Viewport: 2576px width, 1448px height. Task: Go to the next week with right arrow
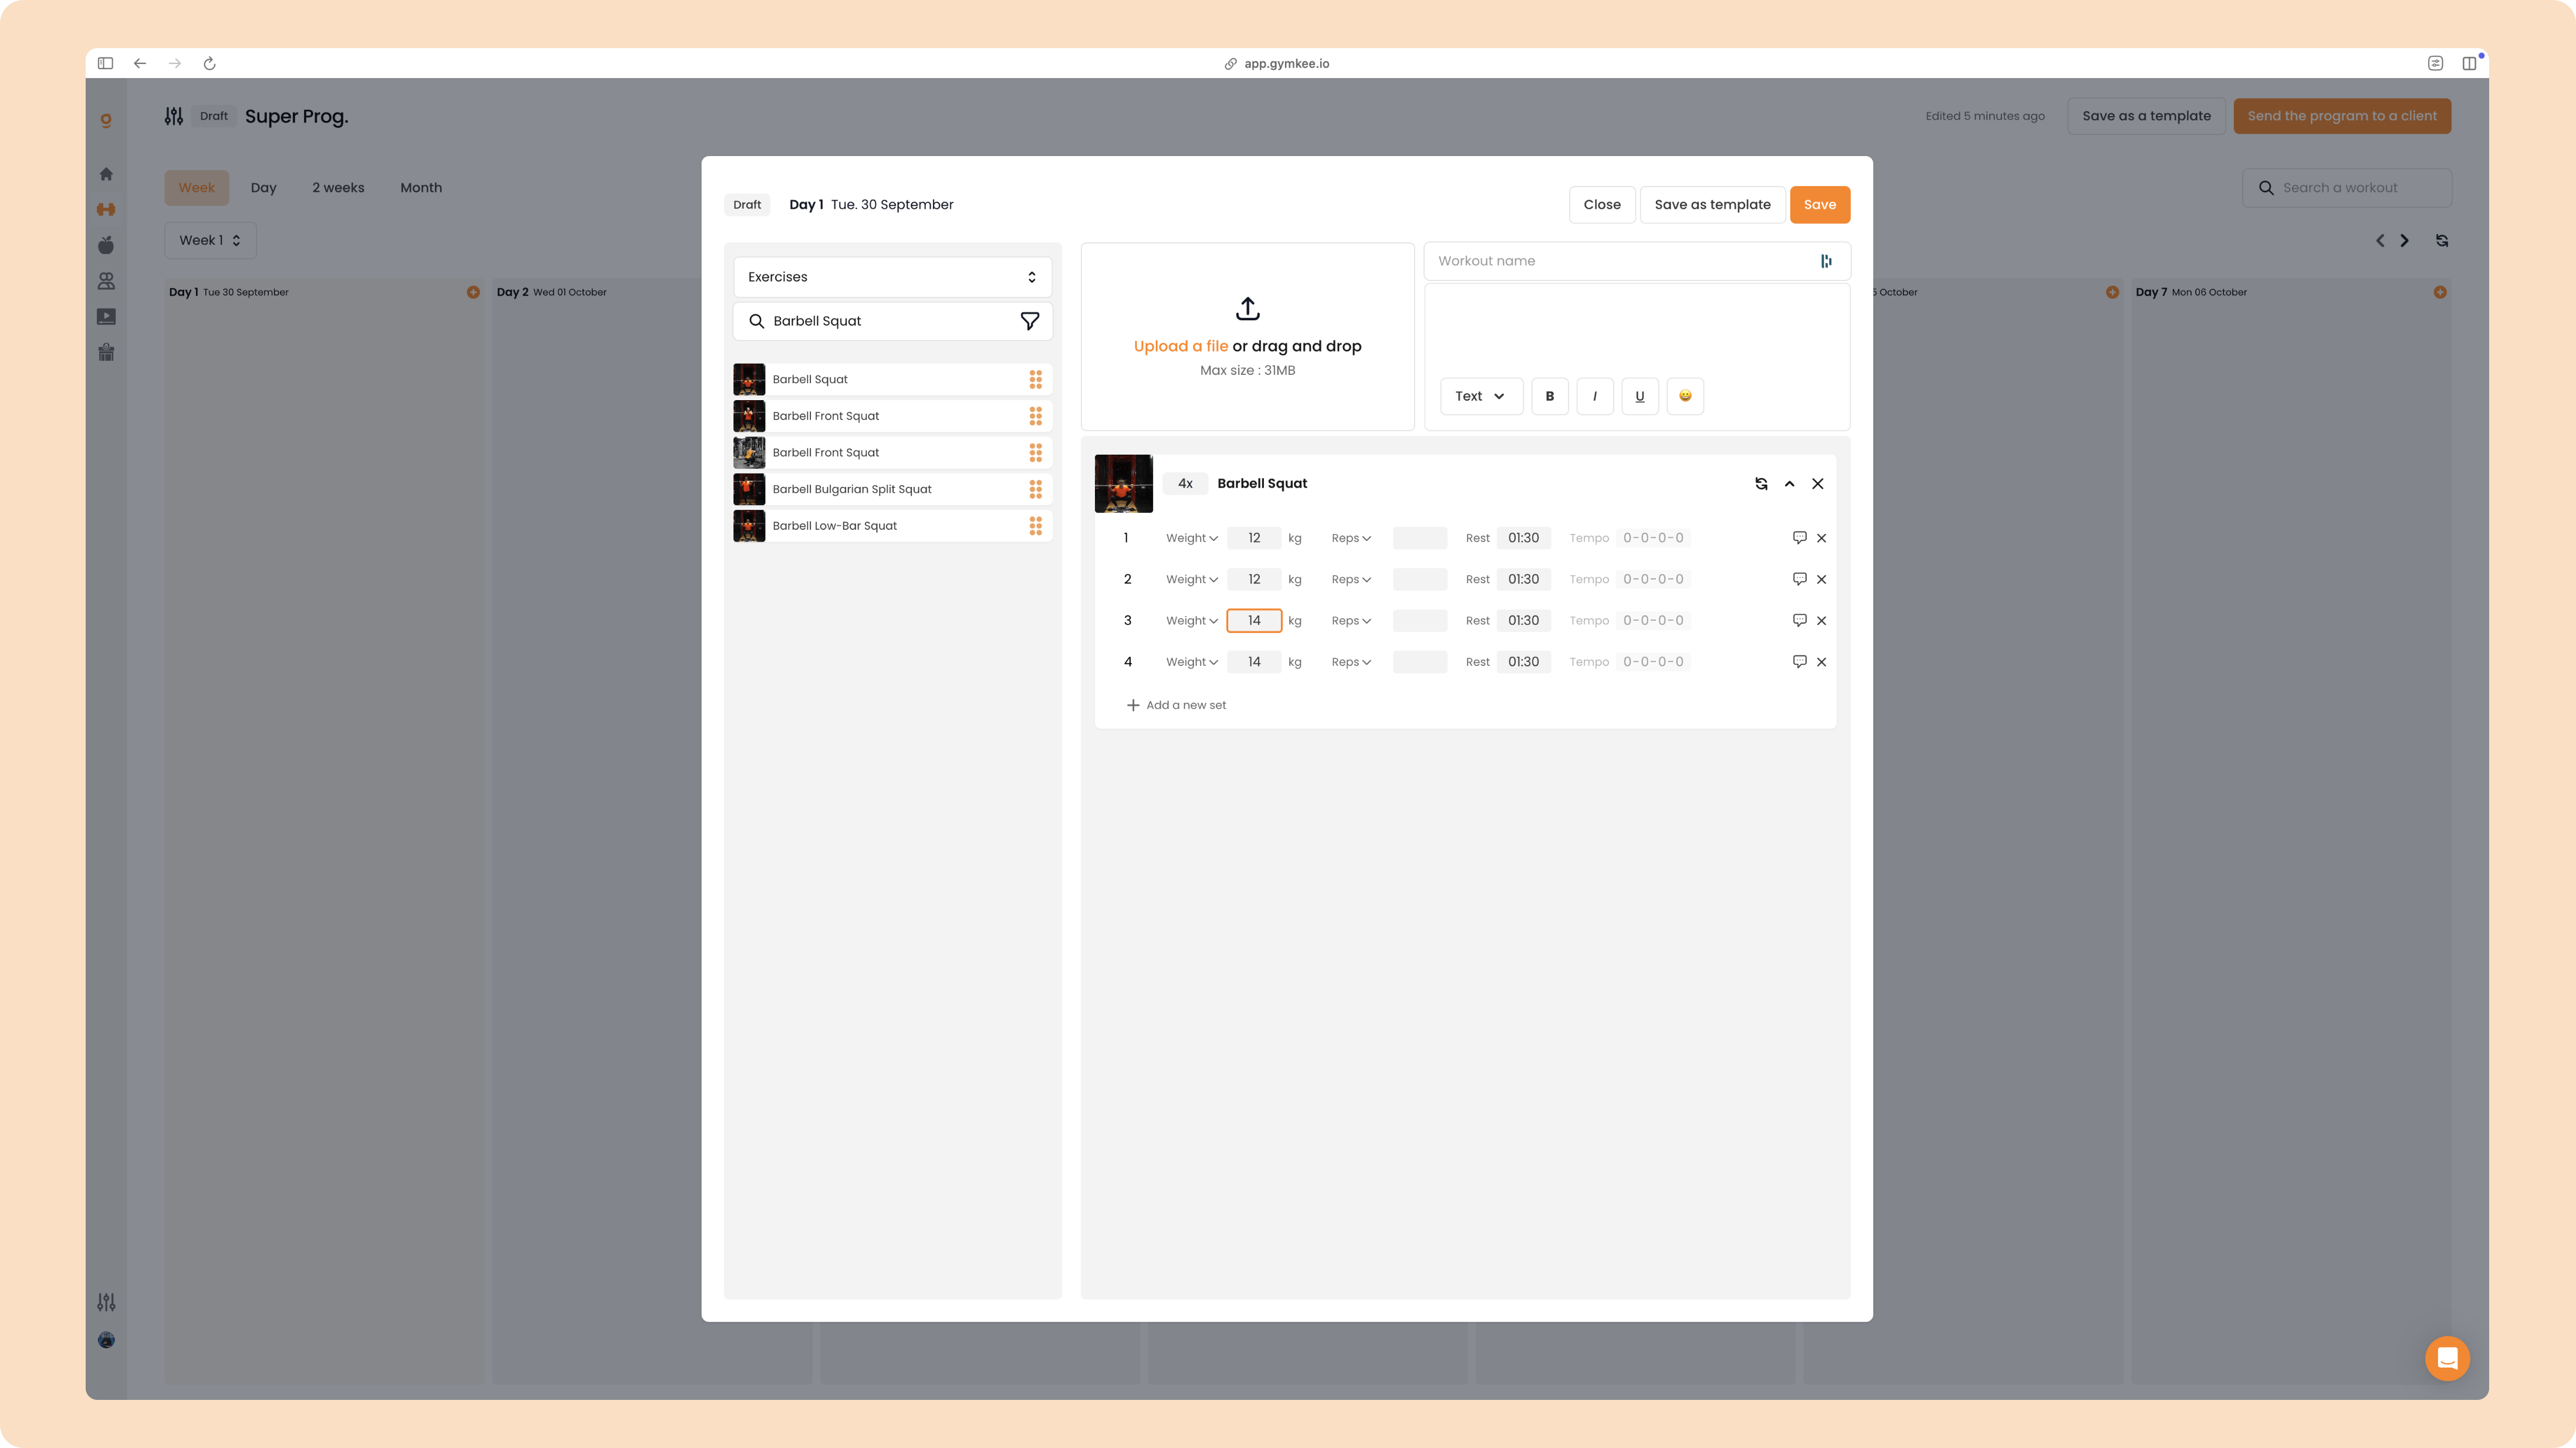coord(2405,241)
